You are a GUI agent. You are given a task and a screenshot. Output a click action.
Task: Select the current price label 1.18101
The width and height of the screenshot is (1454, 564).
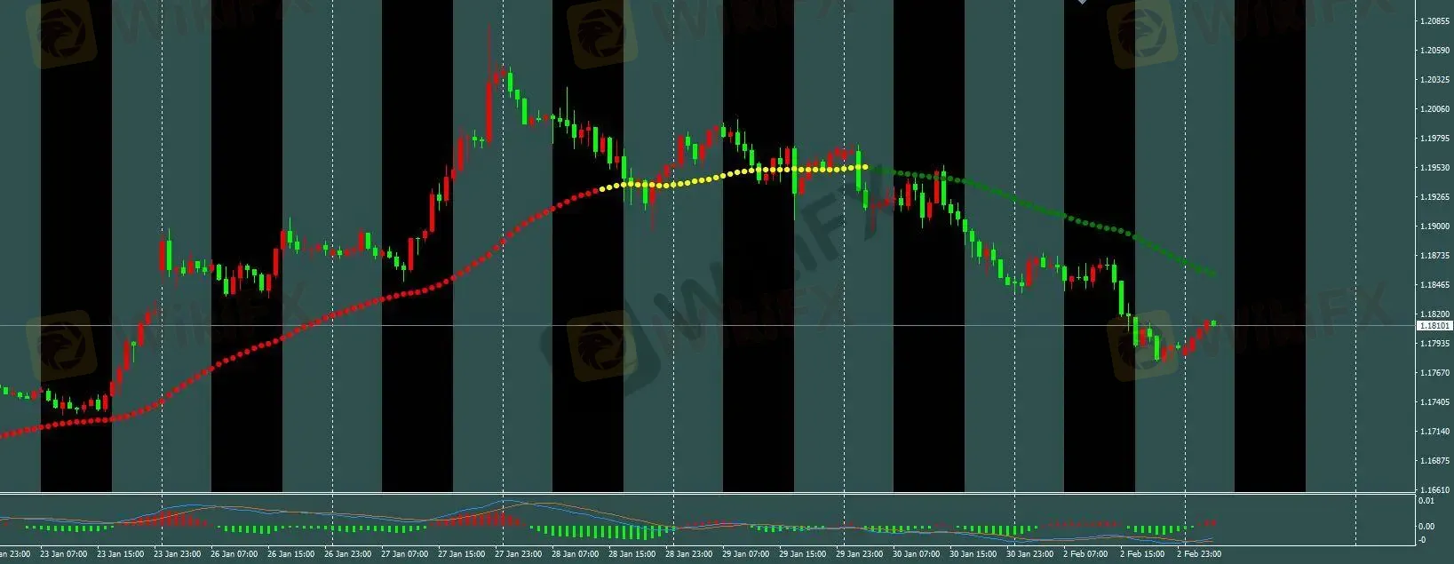(1434, 326)
